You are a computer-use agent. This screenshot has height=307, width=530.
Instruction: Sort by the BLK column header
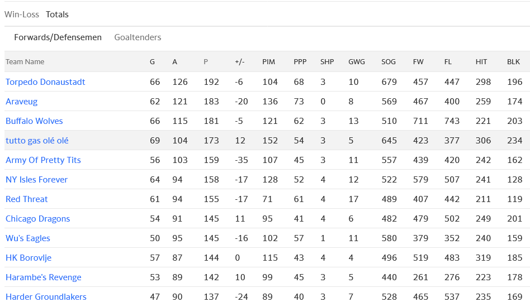(x=513, y=62)
